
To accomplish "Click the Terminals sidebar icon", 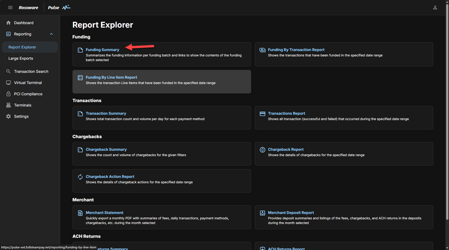I will click(8, 105).
